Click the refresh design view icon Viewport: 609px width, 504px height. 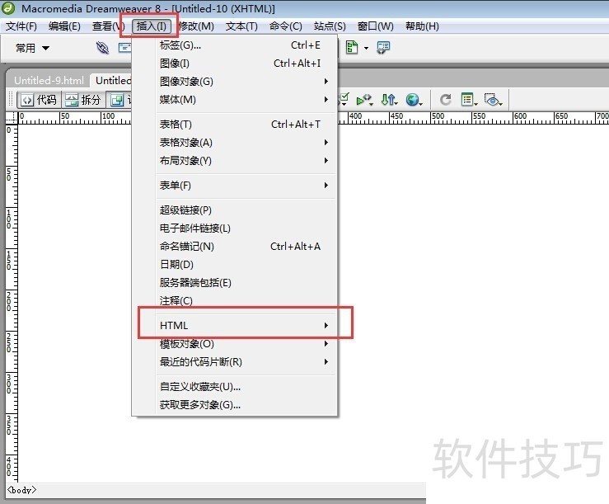[445, 100]
